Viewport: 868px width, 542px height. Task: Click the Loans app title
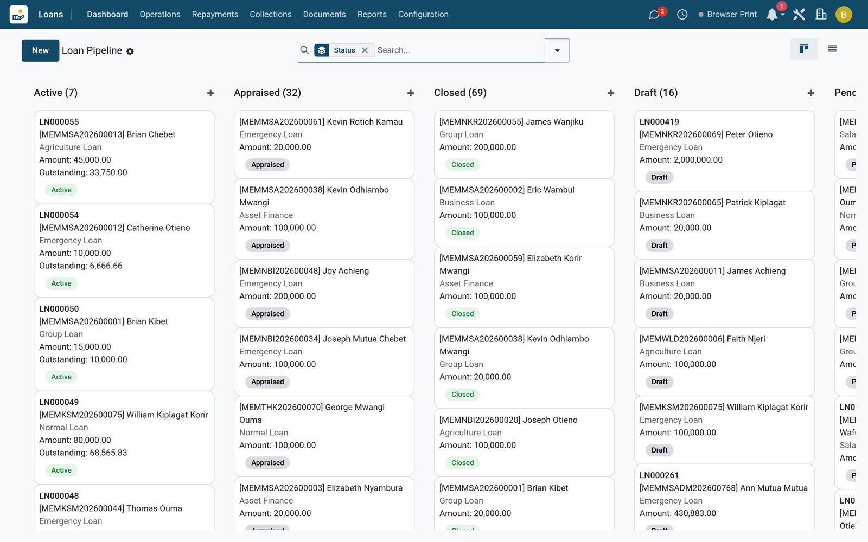point(51,15)
